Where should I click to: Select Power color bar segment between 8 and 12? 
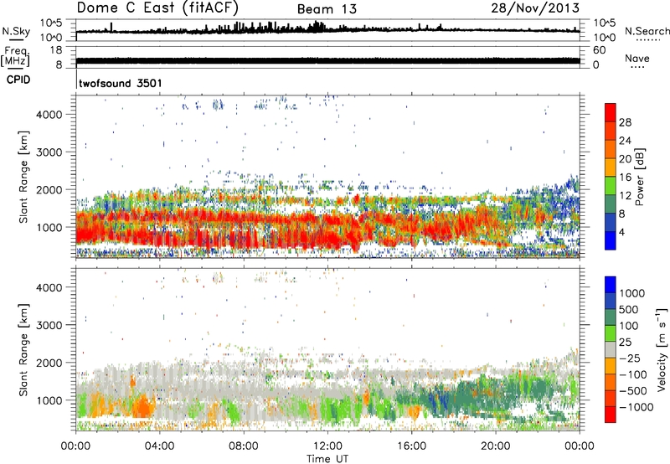[611, 204]
